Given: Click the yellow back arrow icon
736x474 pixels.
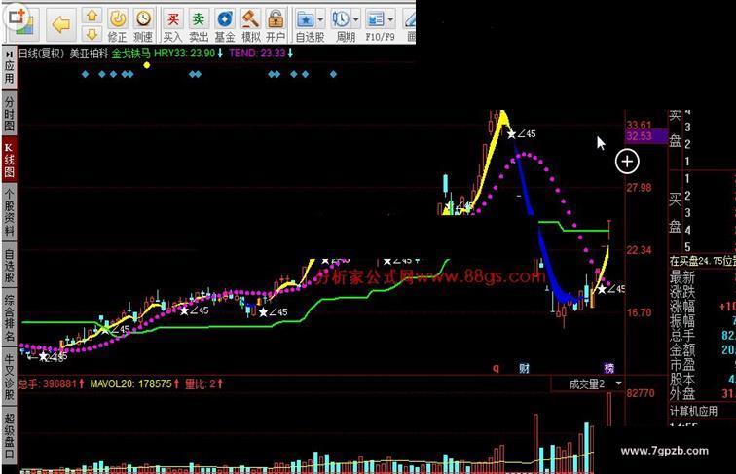Looking at the screenshot, I should tap(61, 24).
